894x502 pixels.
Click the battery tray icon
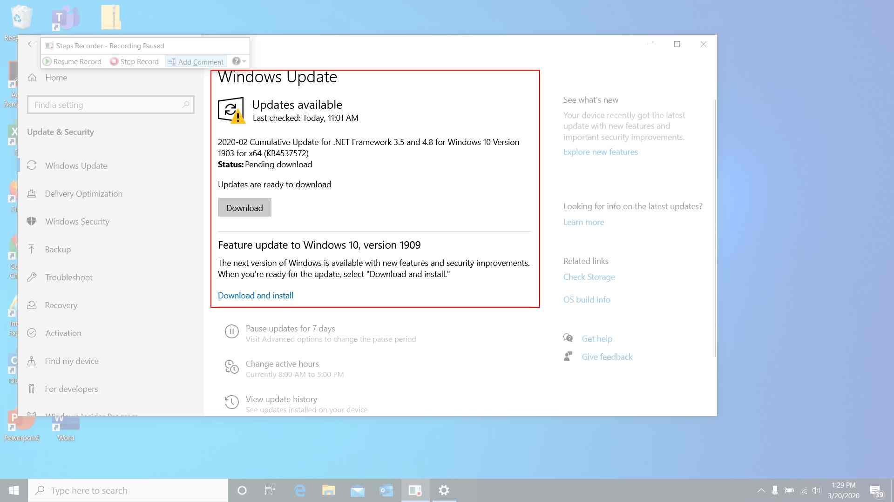pyautogui.click(x=789, y=490)
